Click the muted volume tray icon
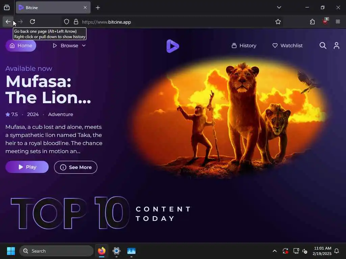This screenshot has width=346, height=259. (x=305, y=251)
